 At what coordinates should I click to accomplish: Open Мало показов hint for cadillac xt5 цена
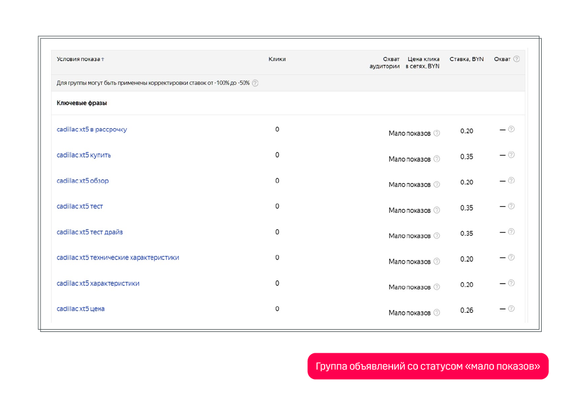coord(436,313)
